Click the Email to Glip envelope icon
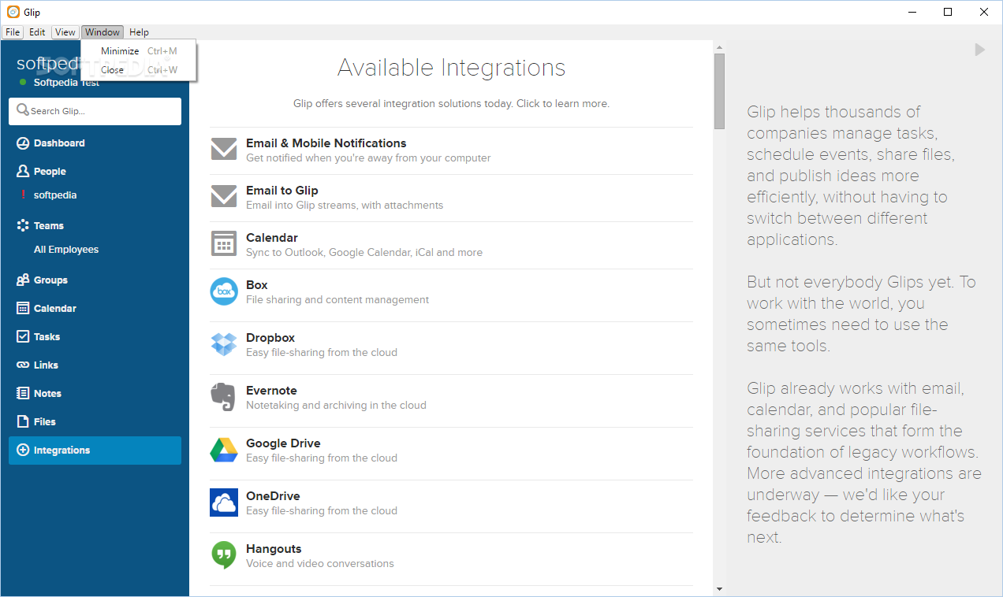This screenshot has width=1003, height=597. 224,196
